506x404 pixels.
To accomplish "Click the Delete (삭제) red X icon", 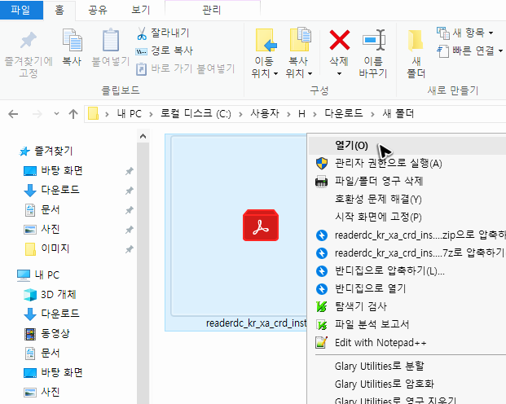I will pos(339,40).
